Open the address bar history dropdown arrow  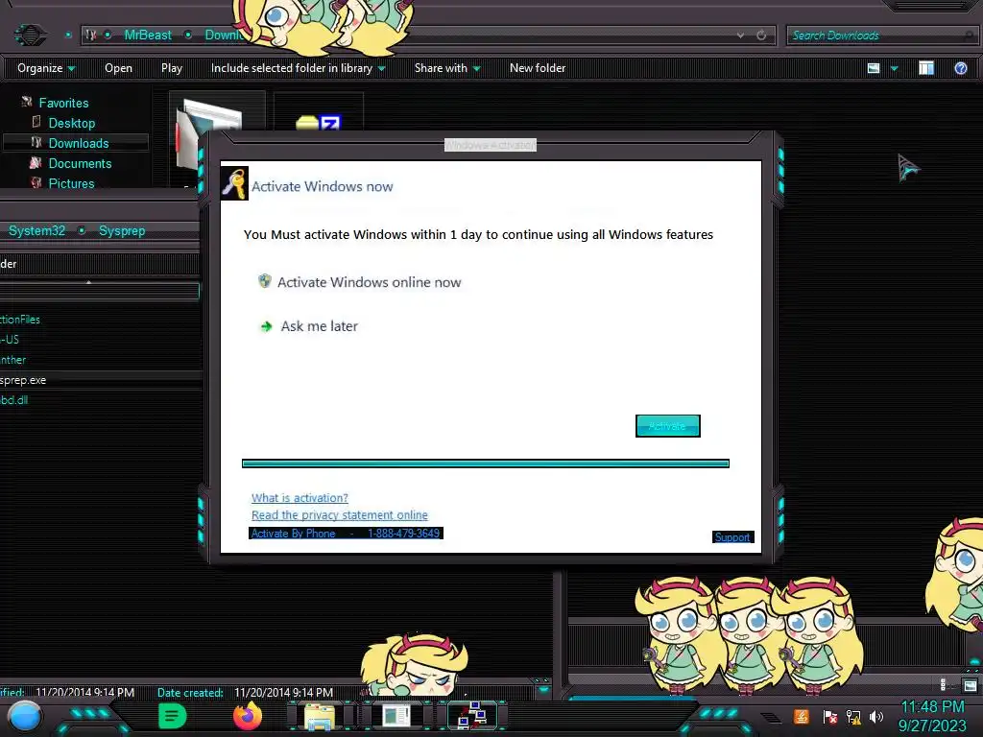pyautogui.click(x=740, y=36)
